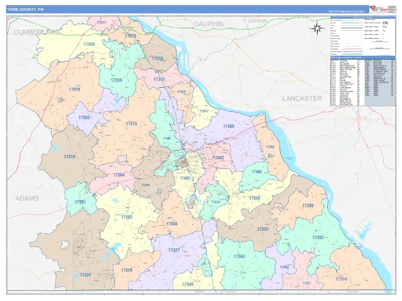402x301 pixels.
Task: Click ZIP code label 17349
Action: [x=188, y=285]
